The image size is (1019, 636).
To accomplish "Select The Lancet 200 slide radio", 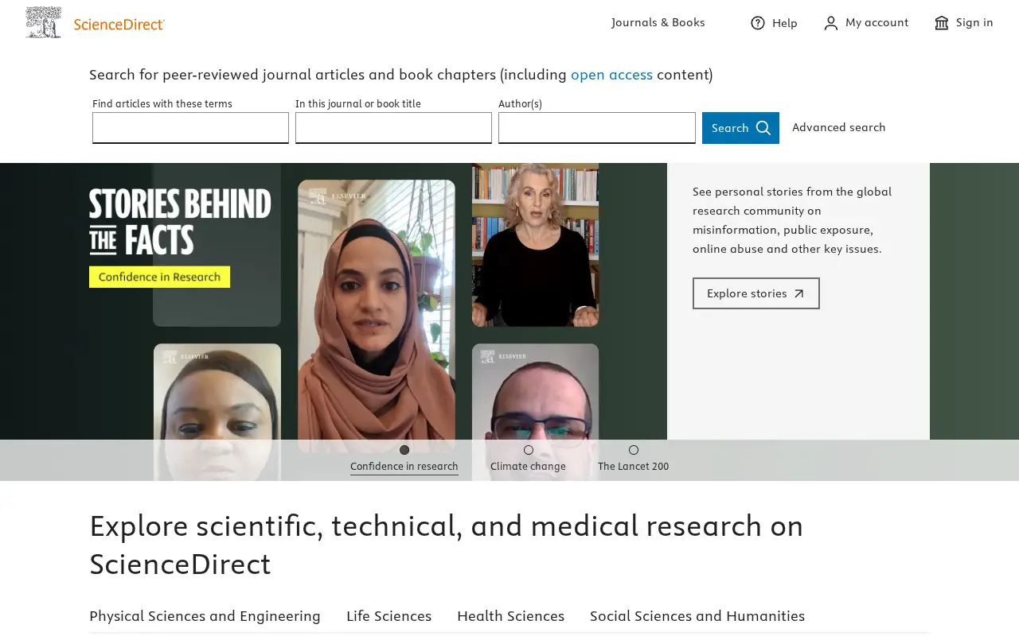I will coord(634,450).
